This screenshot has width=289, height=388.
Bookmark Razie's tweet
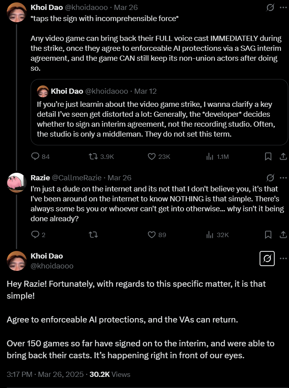coord(268,235)
